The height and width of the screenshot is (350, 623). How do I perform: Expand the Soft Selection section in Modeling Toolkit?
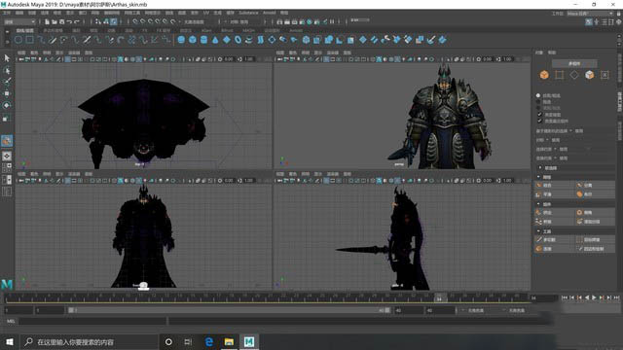pyautogui.click(x=540, y=168)
